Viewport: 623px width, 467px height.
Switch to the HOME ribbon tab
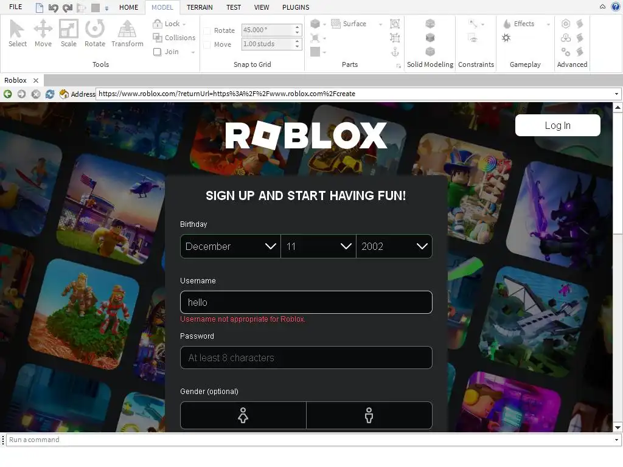coord(129,7)
